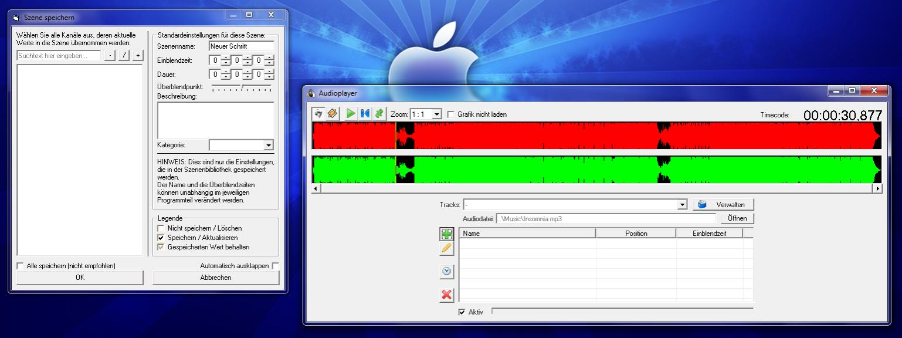The image size is (902, 338).
Task: Click the minus button beside the search field
Action: pyautogui.click(x=110, y=56)
